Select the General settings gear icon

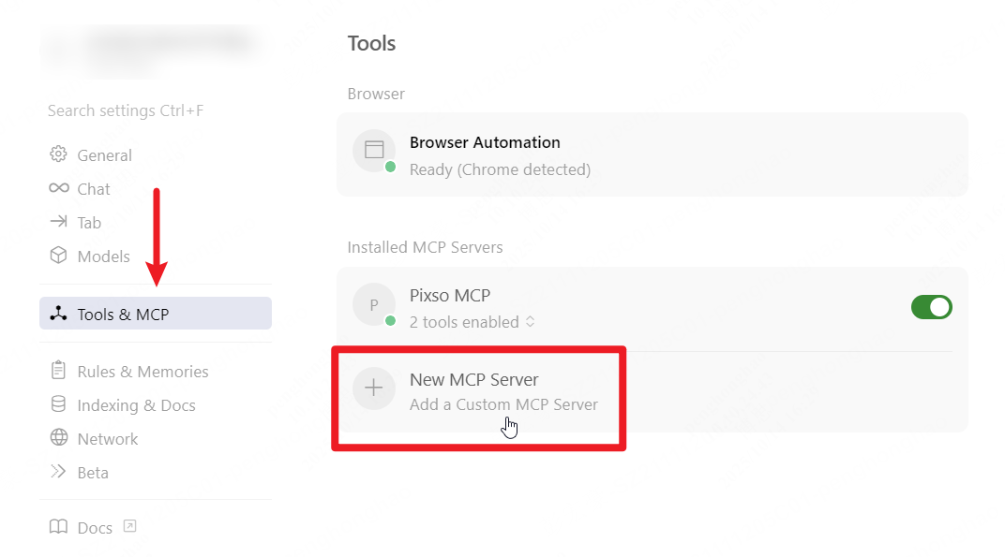[x=57, y=154]
